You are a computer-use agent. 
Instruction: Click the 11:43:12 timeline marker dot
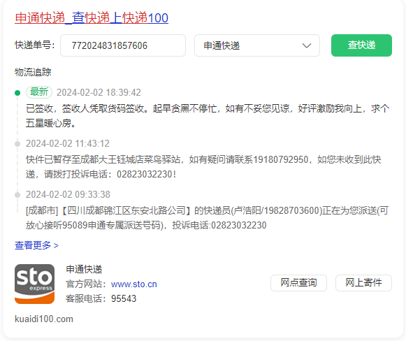pos(17,144)
